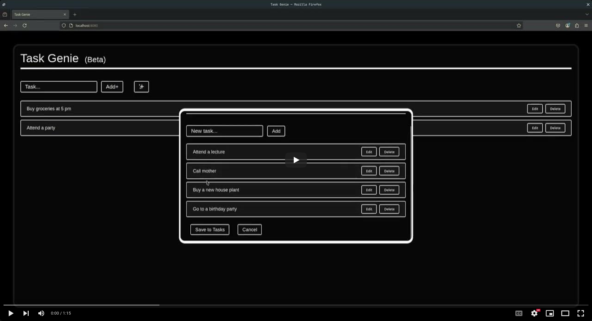Mute the video volume

pos(41,313)
